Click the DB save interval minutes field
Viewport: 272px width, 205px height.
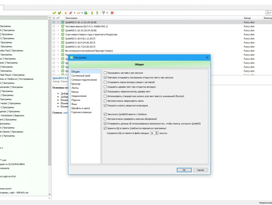point(153,133)
